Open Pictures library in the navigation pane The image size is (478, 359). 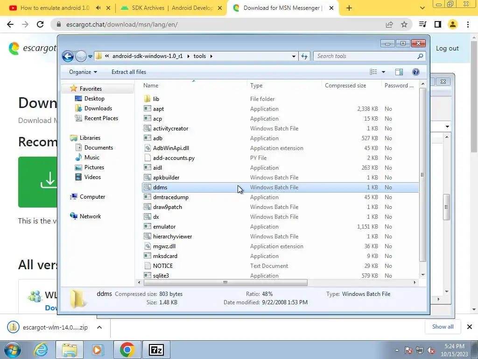(x=94, y=167)
